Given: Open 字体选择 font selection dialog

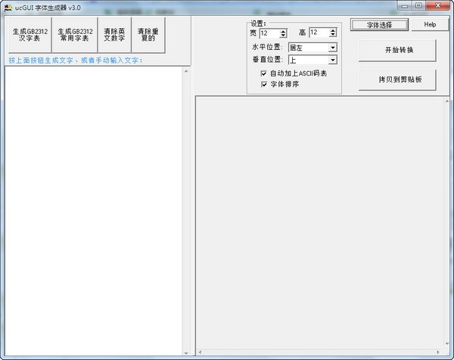Looking at the screenshot, I should tap(379, 25).
